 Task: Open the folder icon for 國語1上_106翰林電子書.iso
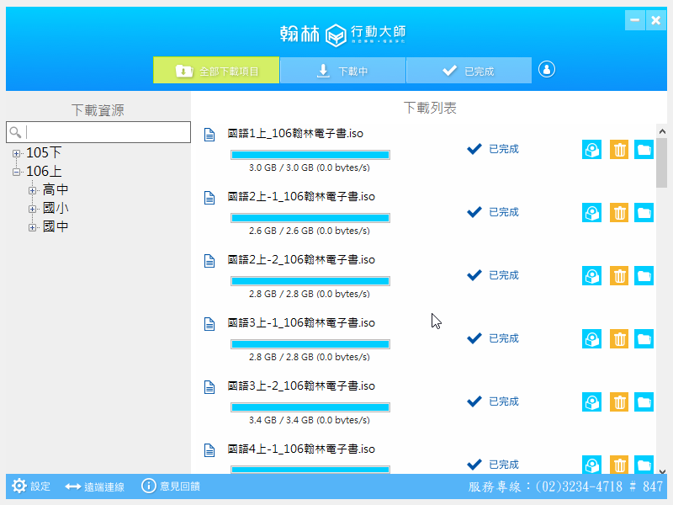click(x=644, y=150)
